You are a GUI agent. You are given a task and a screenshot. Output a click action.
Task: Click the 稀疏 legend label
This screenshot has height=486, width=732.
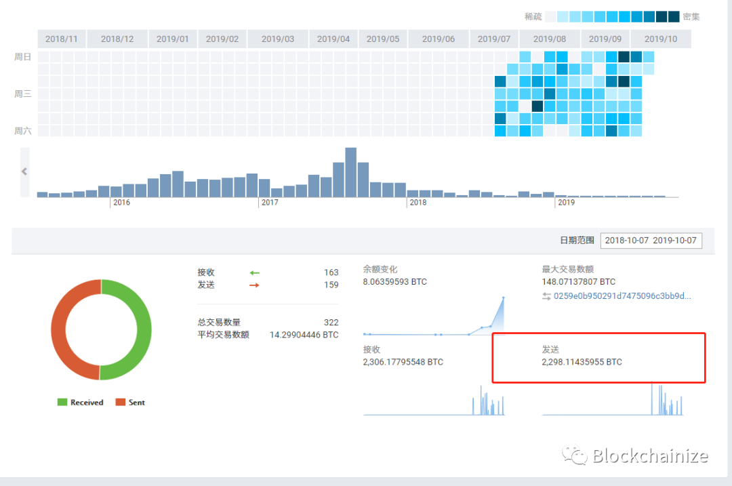tap(533, 17)
